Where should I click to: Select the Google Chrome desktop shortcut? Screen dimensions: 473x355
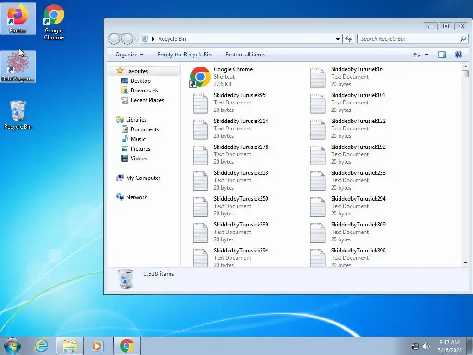54,22
